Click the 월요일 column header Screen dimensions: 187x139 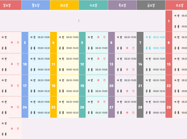[x=36, y=5]
